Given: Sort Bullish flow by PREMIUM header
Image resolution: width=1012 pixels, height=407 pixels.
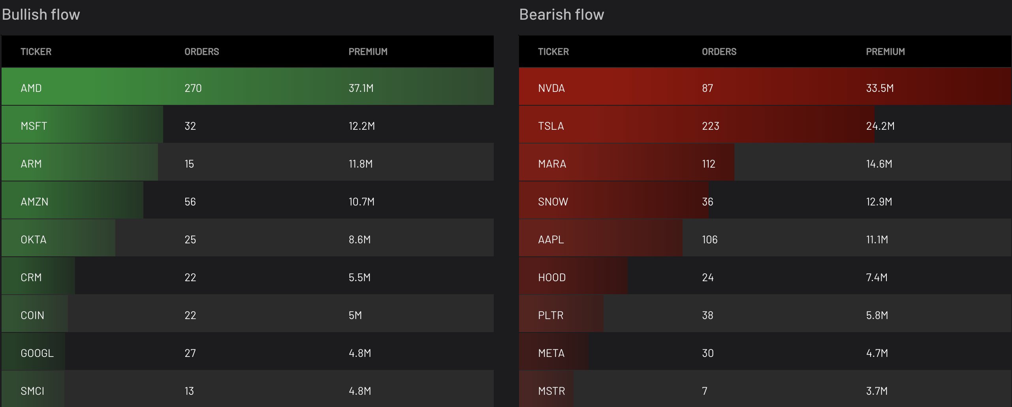Looking at the screenshot, I should (368, 52).
